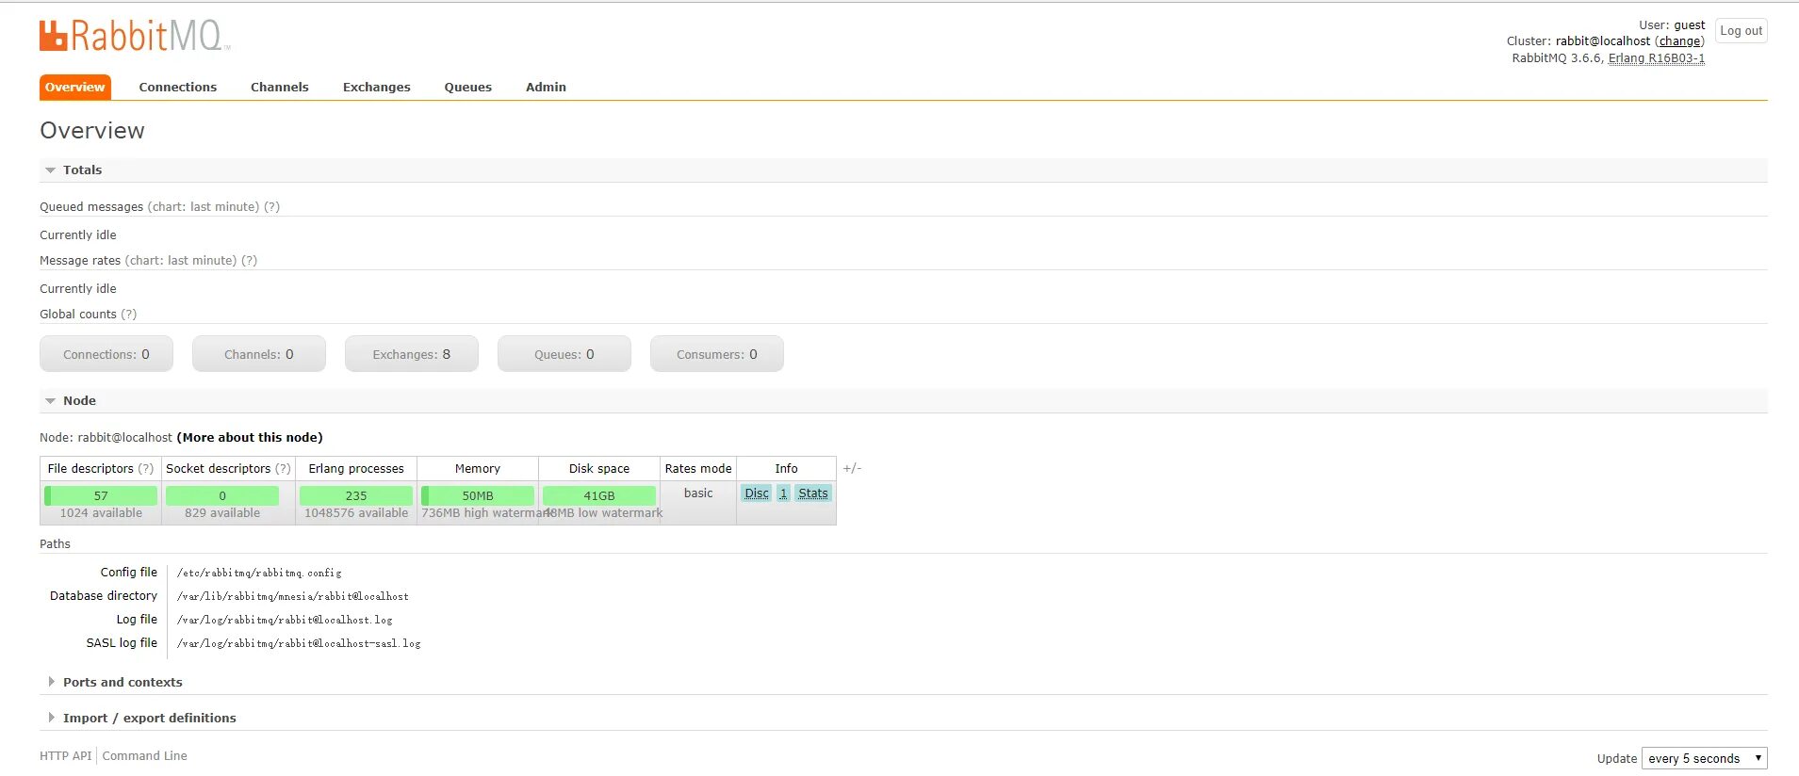Open the Update interval dropdown

(1704, 759)
